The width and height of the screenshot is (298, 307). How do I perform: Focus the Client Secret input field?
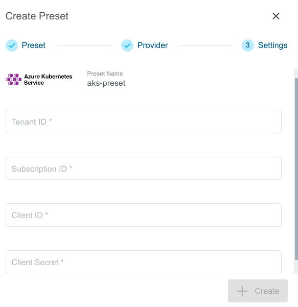(144, 262)
